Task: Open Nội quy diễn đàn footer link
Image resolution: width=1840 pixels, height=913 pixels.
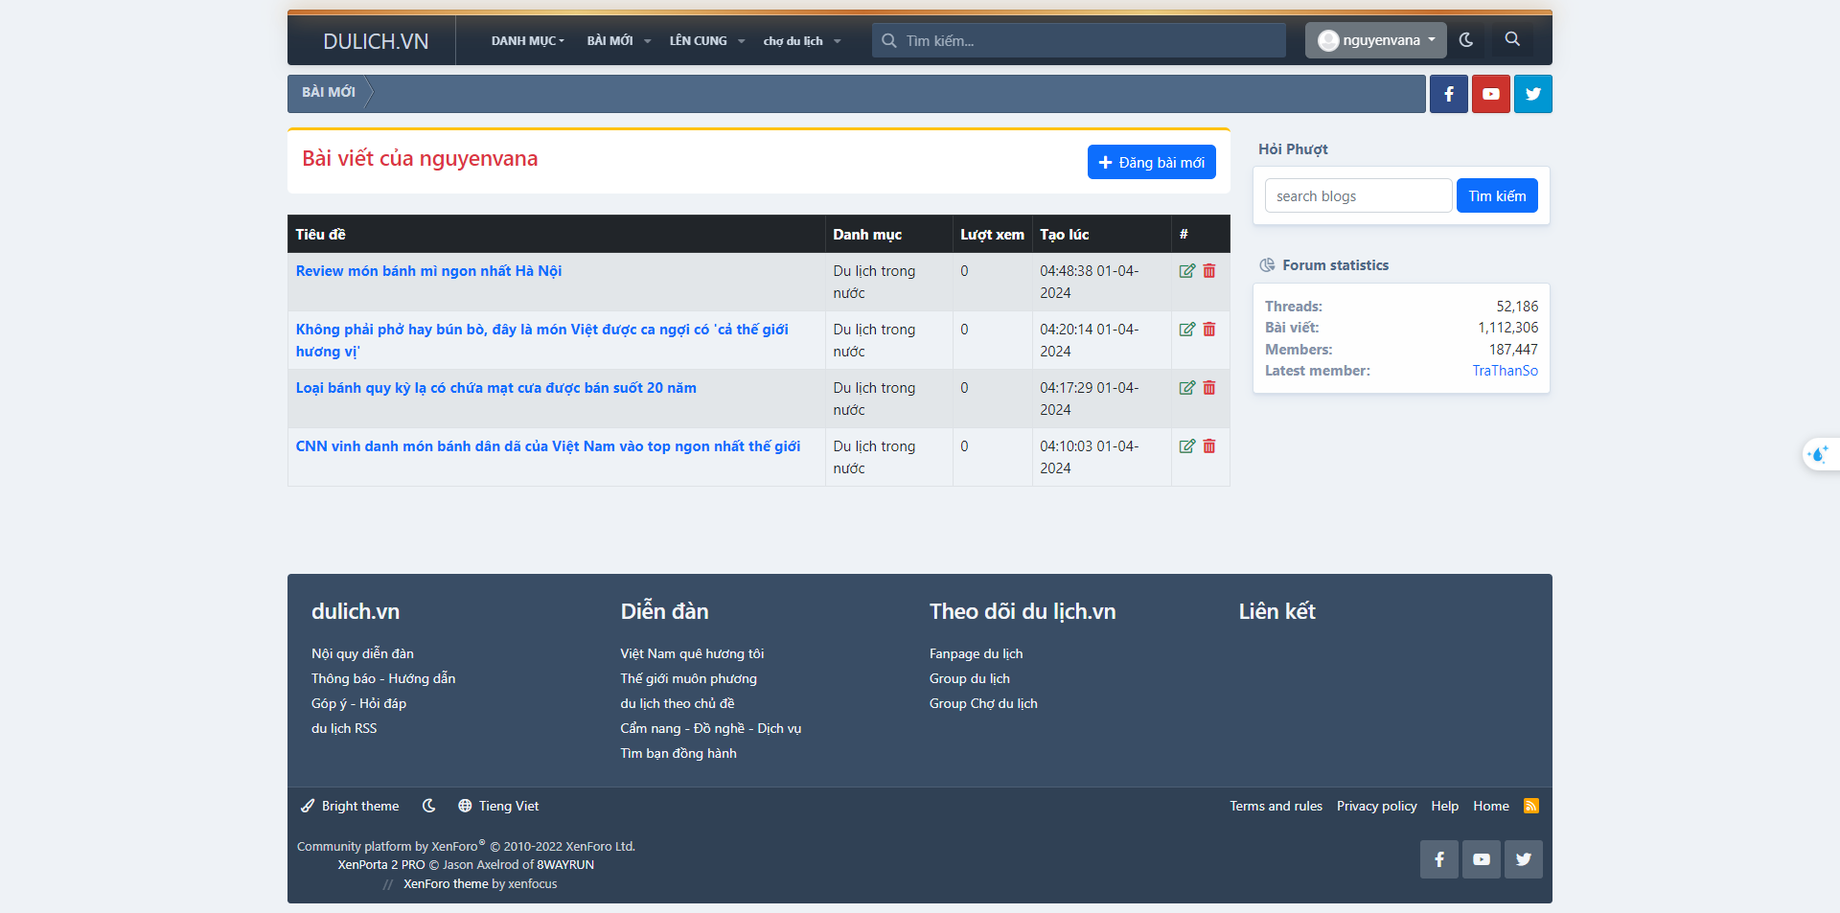Action: click(x=362, y=653)
